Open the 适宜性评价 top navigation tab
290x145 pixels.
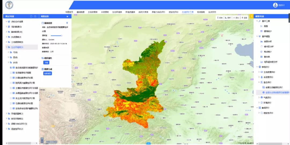click(x=173, y=12)
